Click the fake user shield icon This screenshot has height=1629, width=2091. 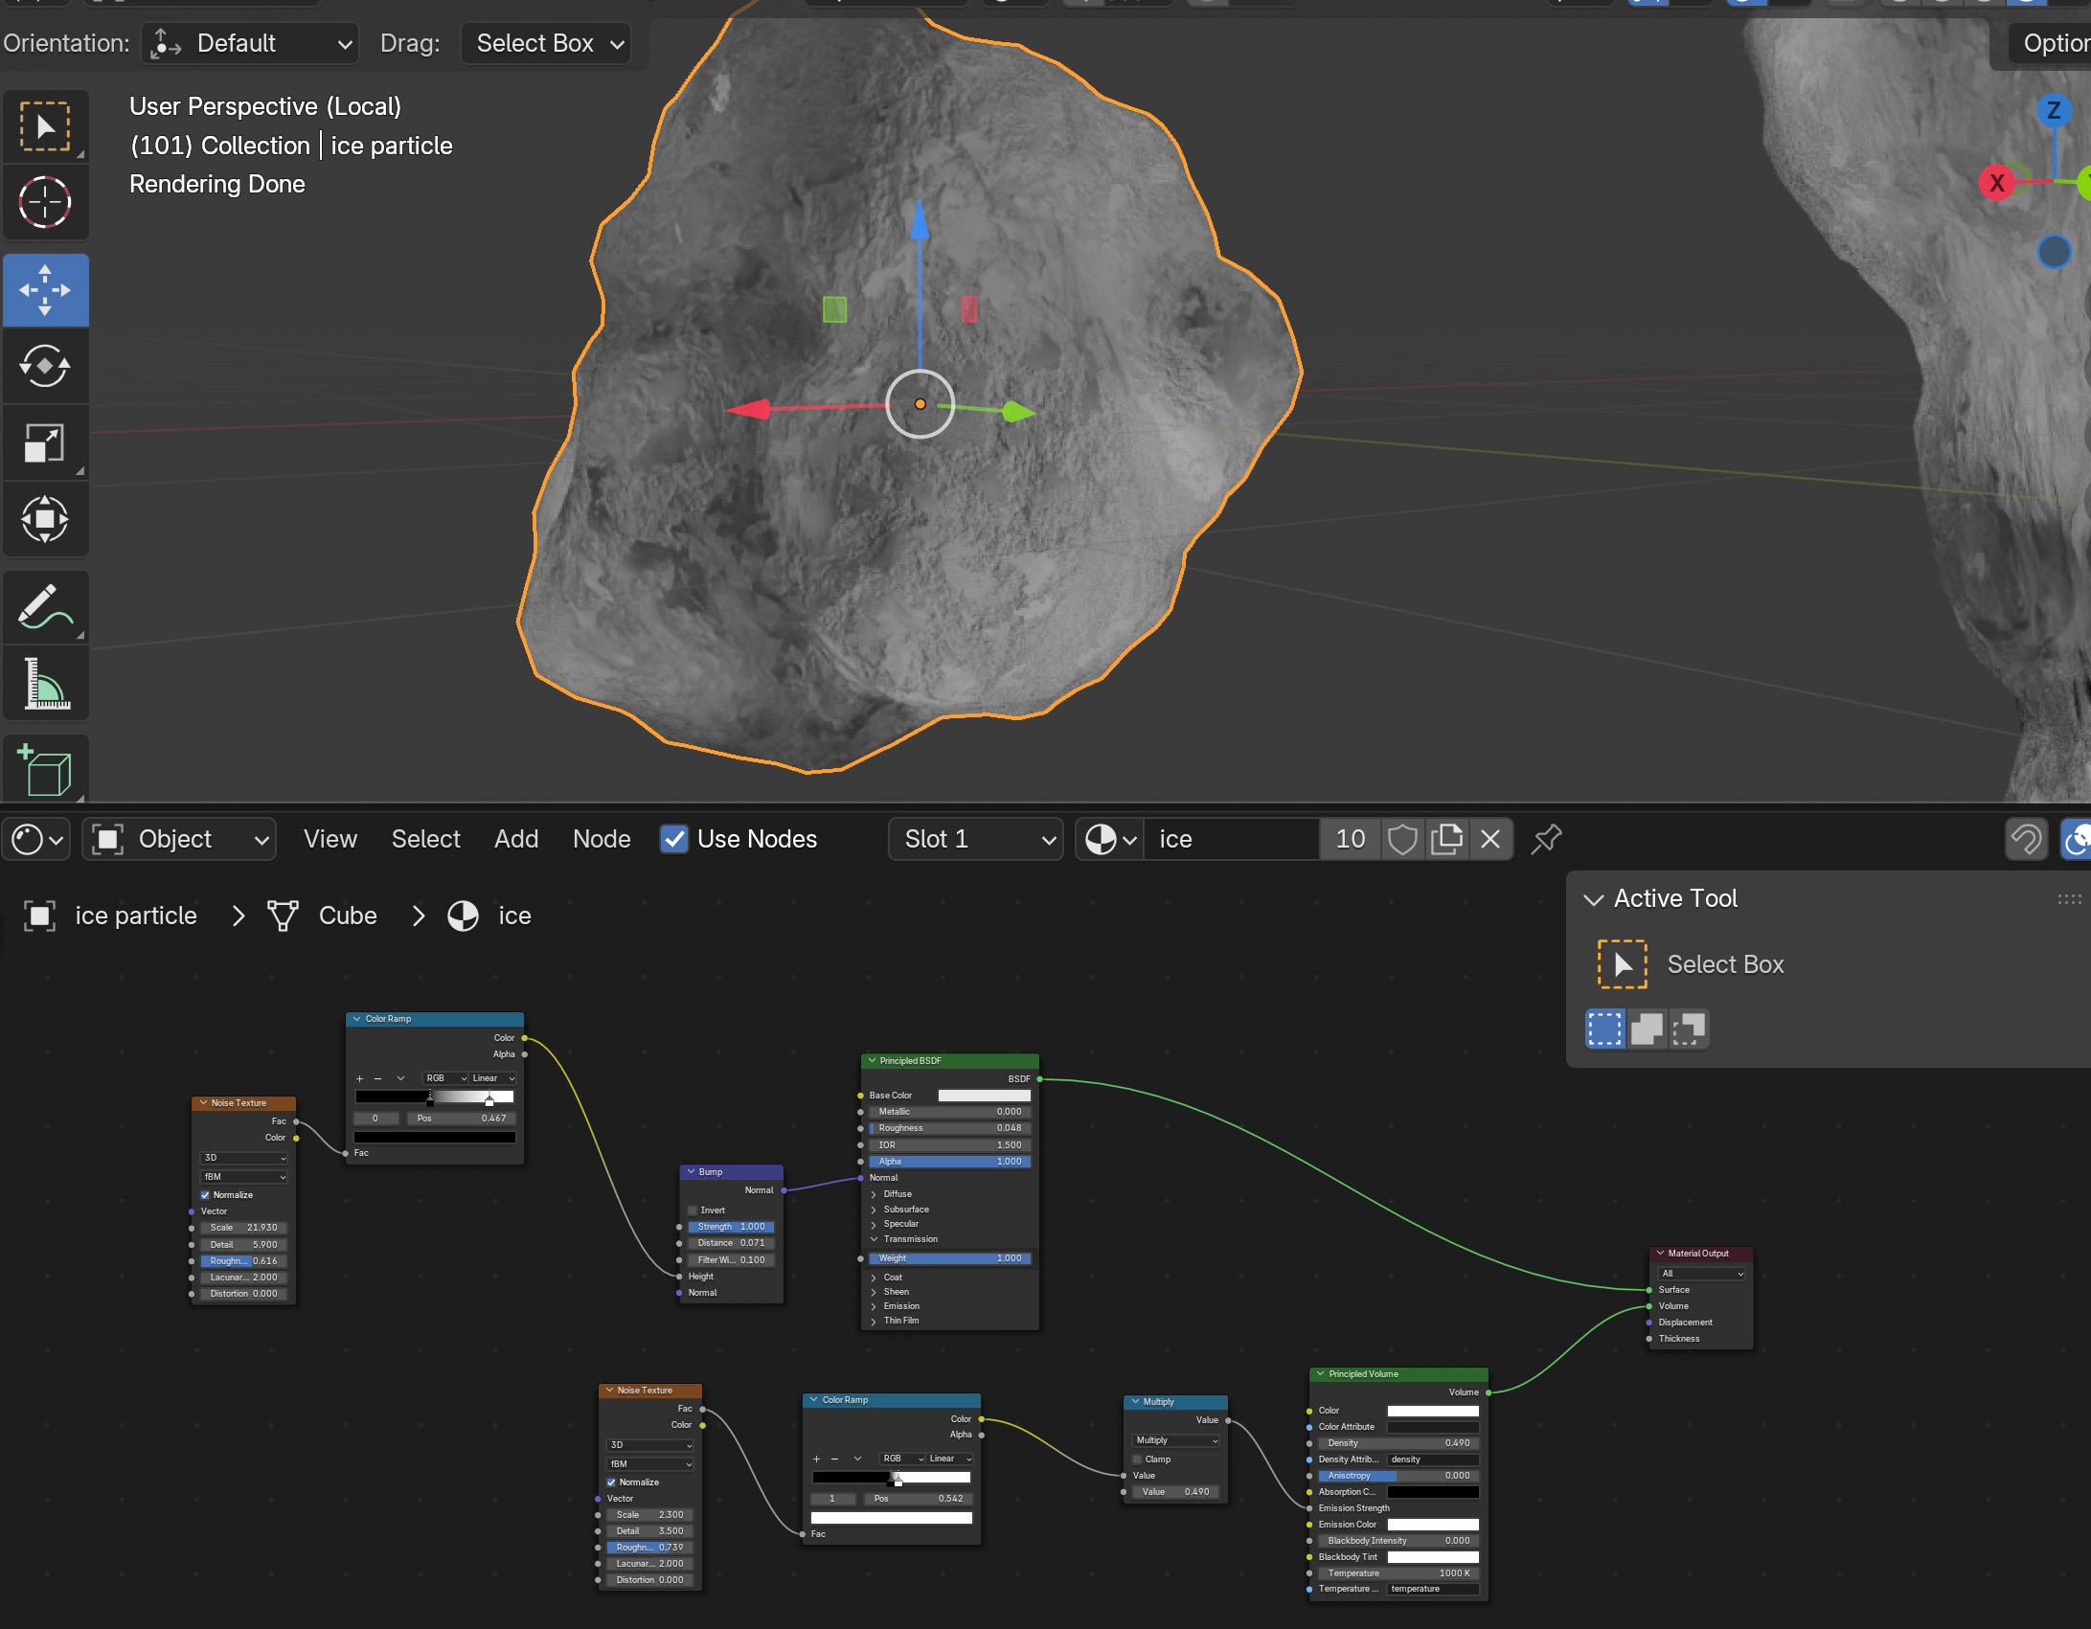[1402, 840]
